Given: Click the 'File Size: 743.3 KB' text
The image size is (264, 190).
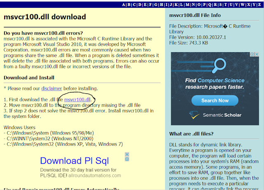Looking at the screenshot, I should point(189,43).
